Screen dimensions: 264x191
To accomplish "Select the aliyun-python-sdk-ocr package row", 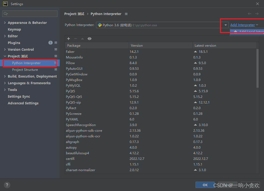I will point(161,136).
